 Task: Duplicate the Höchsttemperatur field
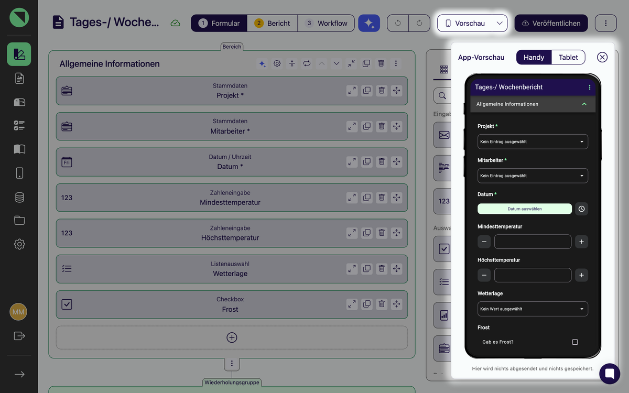pos(367,233)
